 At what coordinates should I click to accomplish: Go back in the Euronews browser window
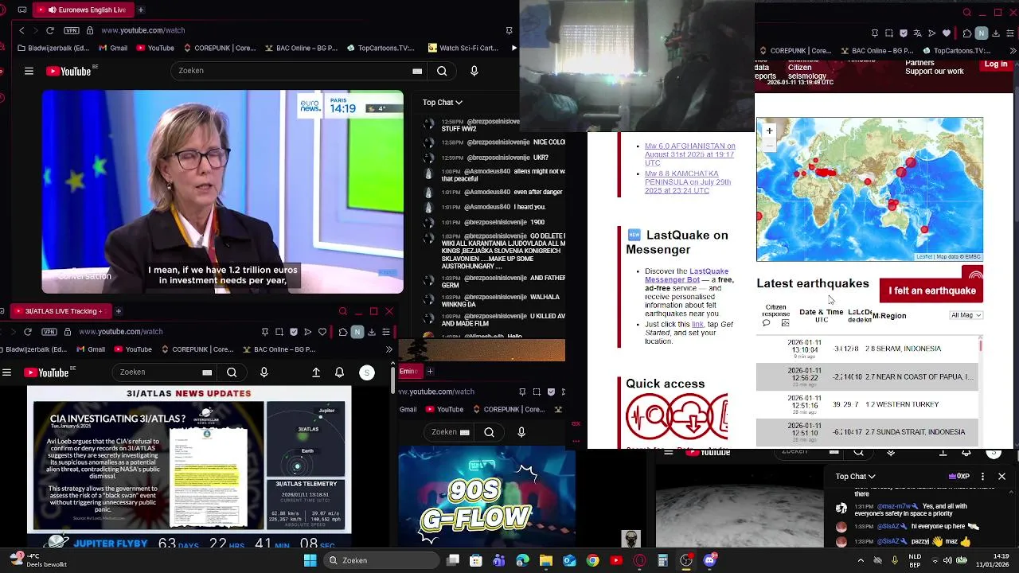click(21, 30)
